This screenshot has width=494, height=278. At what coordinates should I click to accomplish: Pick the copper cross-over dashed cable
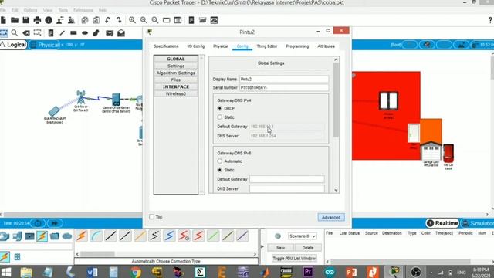tap(125, 236)
